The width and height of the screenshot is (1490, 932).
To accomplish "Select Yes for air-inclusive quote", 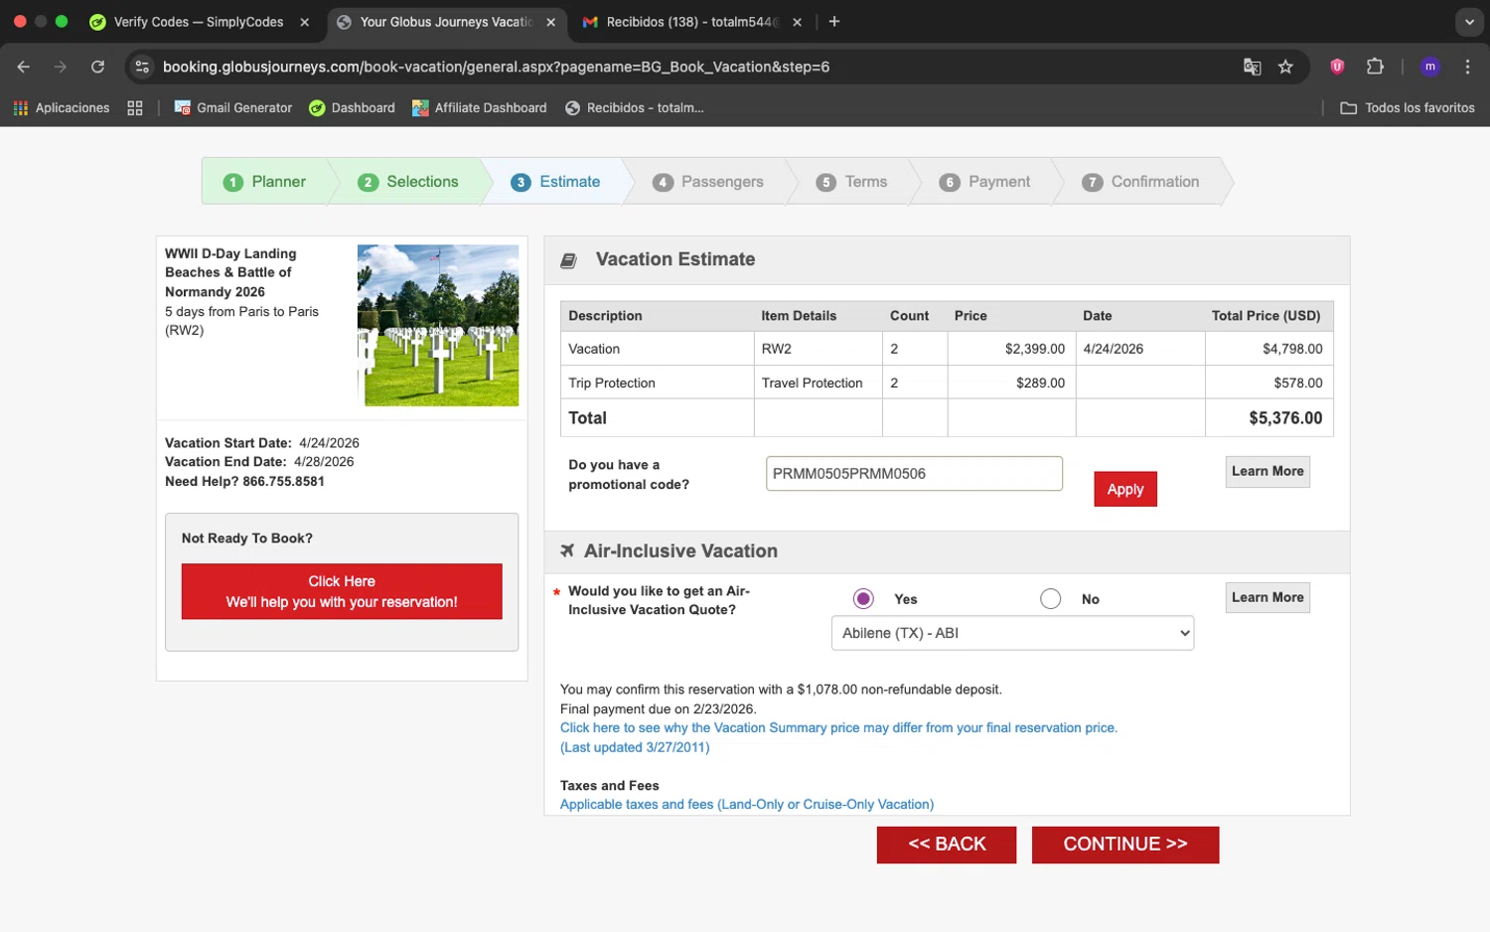I will click(x=863, y=598).
